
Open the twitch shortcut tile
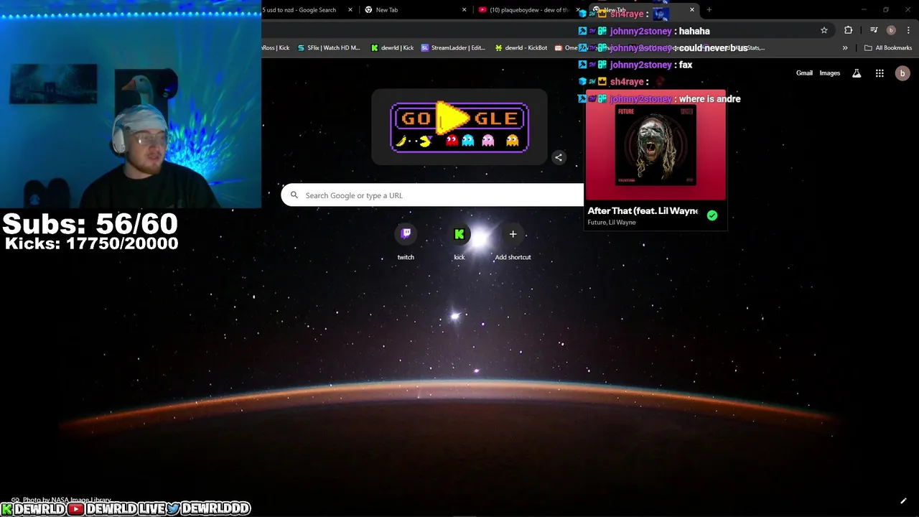click(x=406, y=243)
